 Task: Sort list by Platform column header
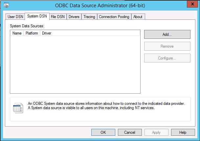pos(32,33)
